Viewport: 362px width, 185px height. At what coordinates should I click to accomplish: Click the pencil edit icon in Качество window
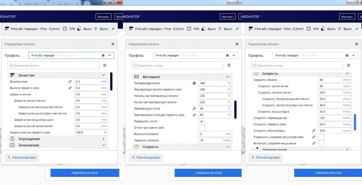point(113,29)
